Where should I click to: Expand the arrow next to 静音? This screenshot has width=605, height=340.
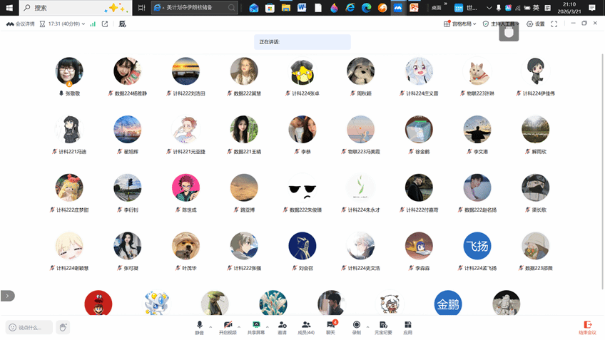click(210, 324)
